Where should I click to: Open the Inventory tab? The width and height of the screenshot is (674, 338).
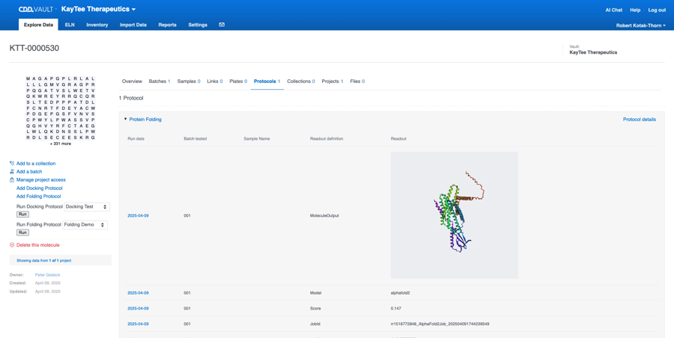click(x=97, y=25)
